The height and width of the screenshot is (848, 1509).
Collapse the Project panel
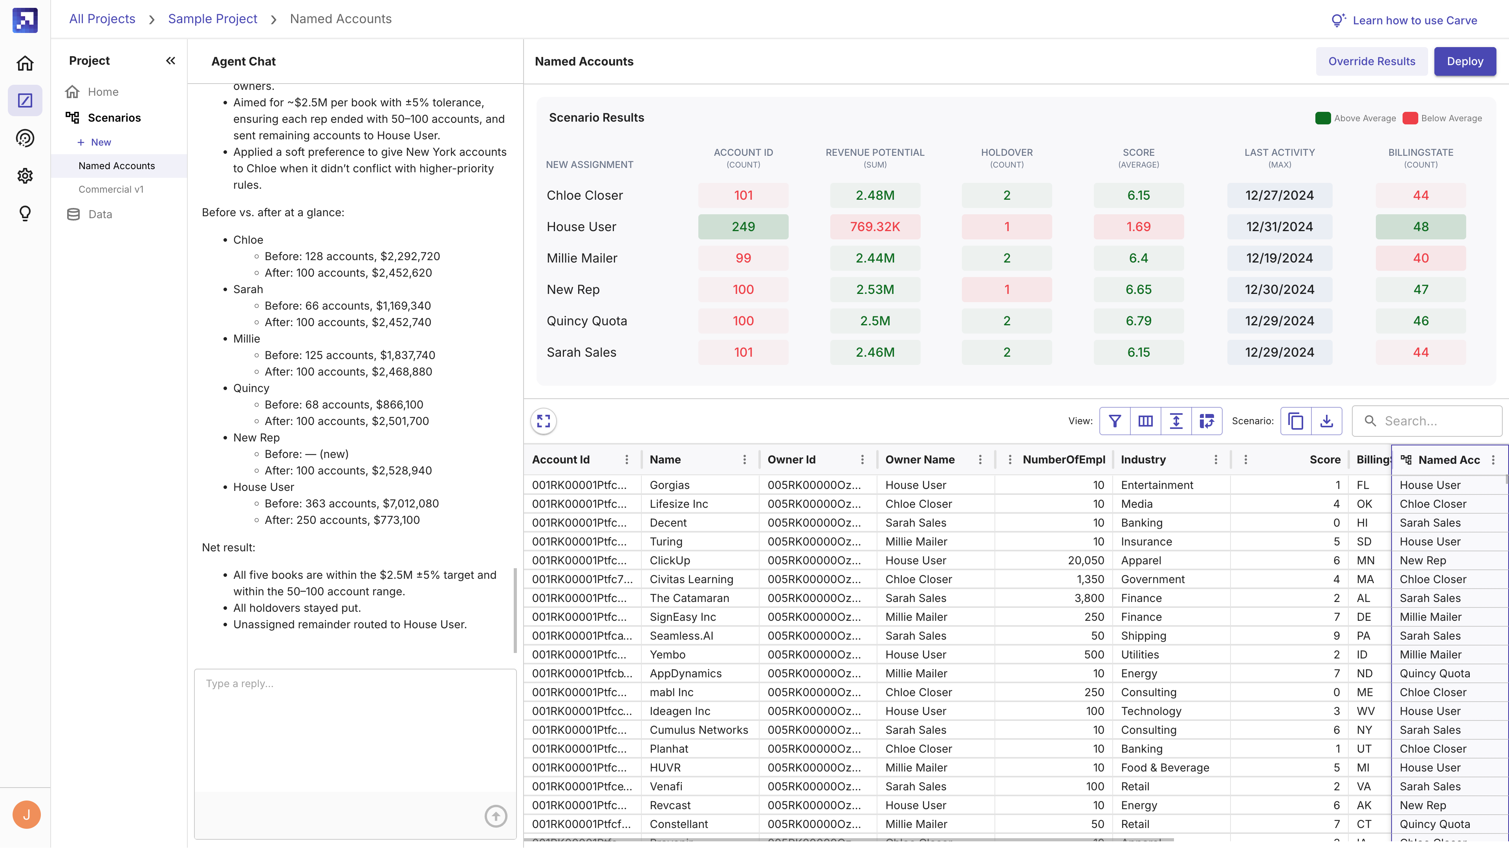pyautogui.click(x=170, y=61)
